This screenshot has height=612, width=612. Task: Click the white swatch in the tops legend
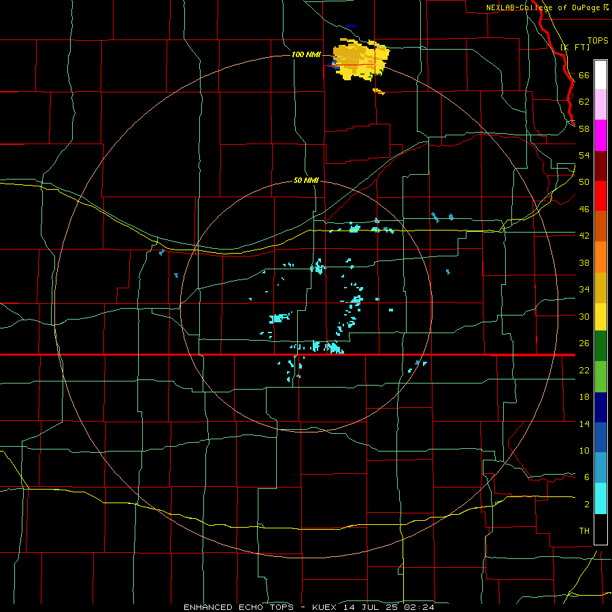pos(600,75)
